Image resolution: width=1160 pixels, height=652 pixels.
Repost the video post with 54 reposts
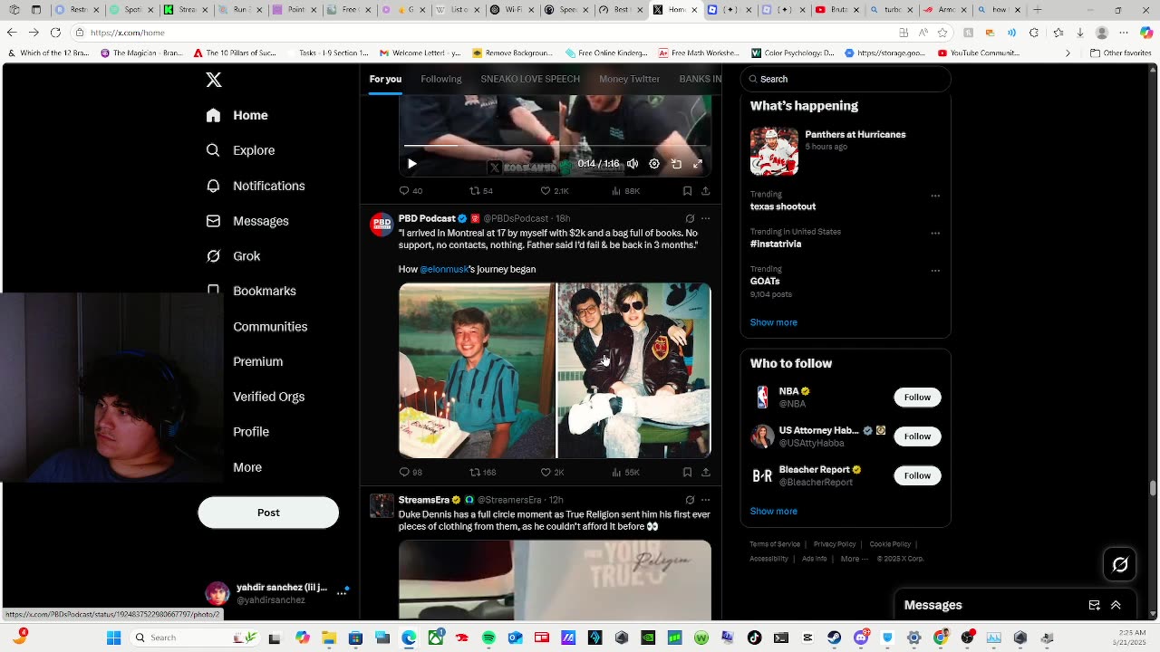[480, 191]
